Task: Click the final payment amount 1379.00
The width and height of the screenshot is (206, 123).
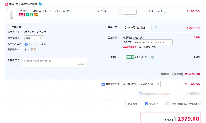Action: click(188, 119)
